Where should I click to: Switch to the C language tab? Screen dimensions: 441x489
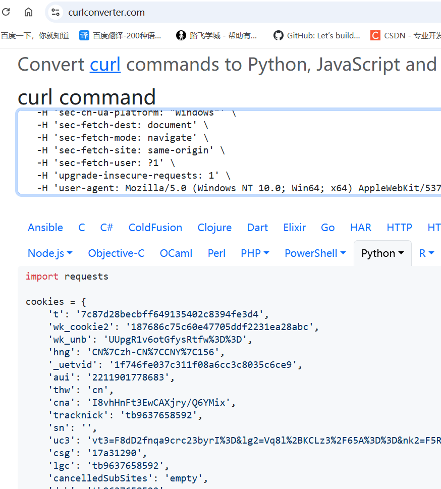(81, 228)
